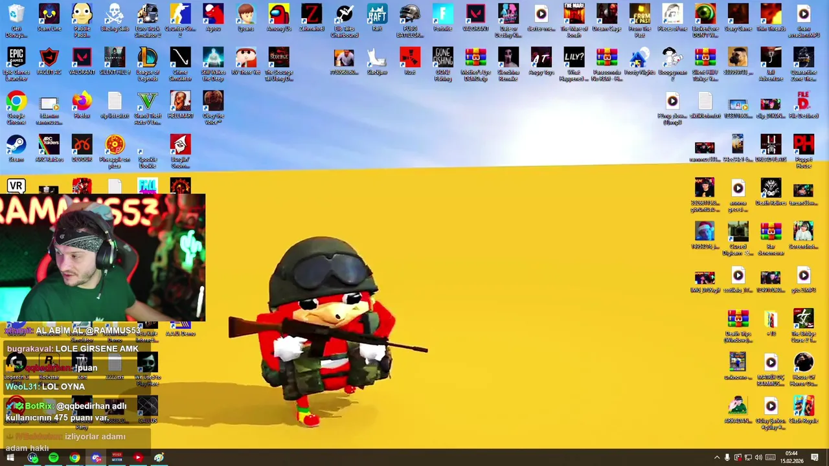Open the League of Legends shortcut
829x466 pixels.
(148, 63)
